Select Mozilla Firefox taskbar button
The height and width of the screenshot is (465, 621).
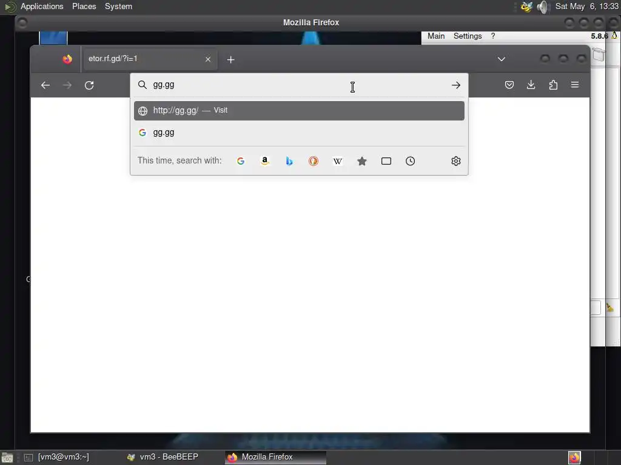276,457
